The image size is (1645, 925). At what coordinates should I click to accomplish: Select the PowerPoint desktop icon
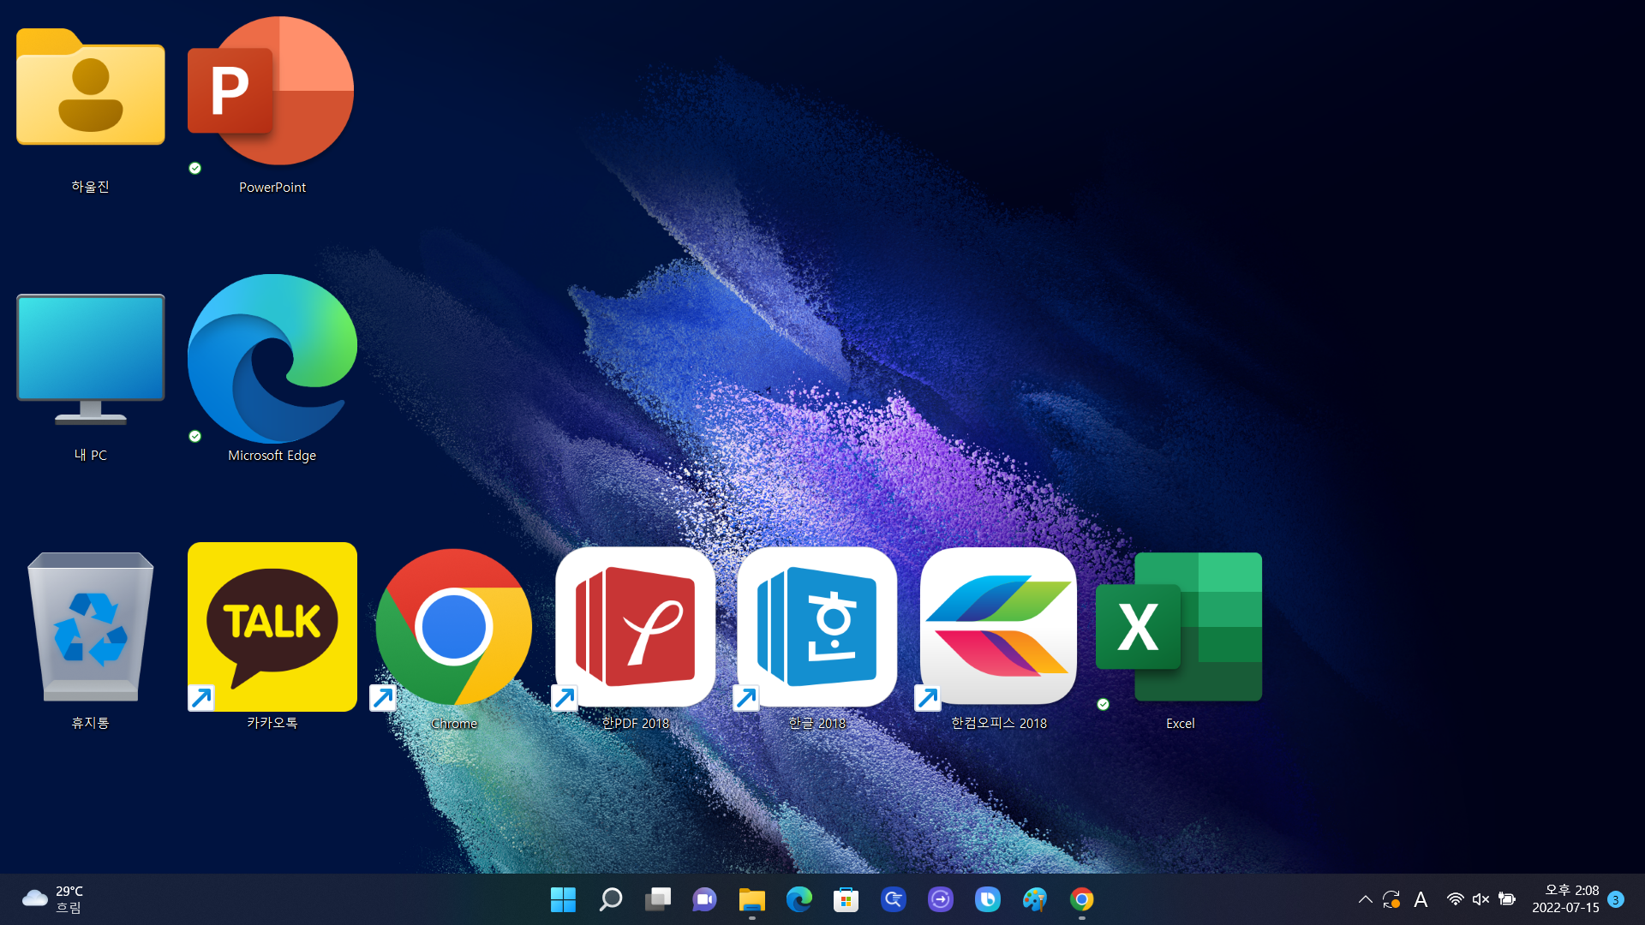[x=271, y=94]
